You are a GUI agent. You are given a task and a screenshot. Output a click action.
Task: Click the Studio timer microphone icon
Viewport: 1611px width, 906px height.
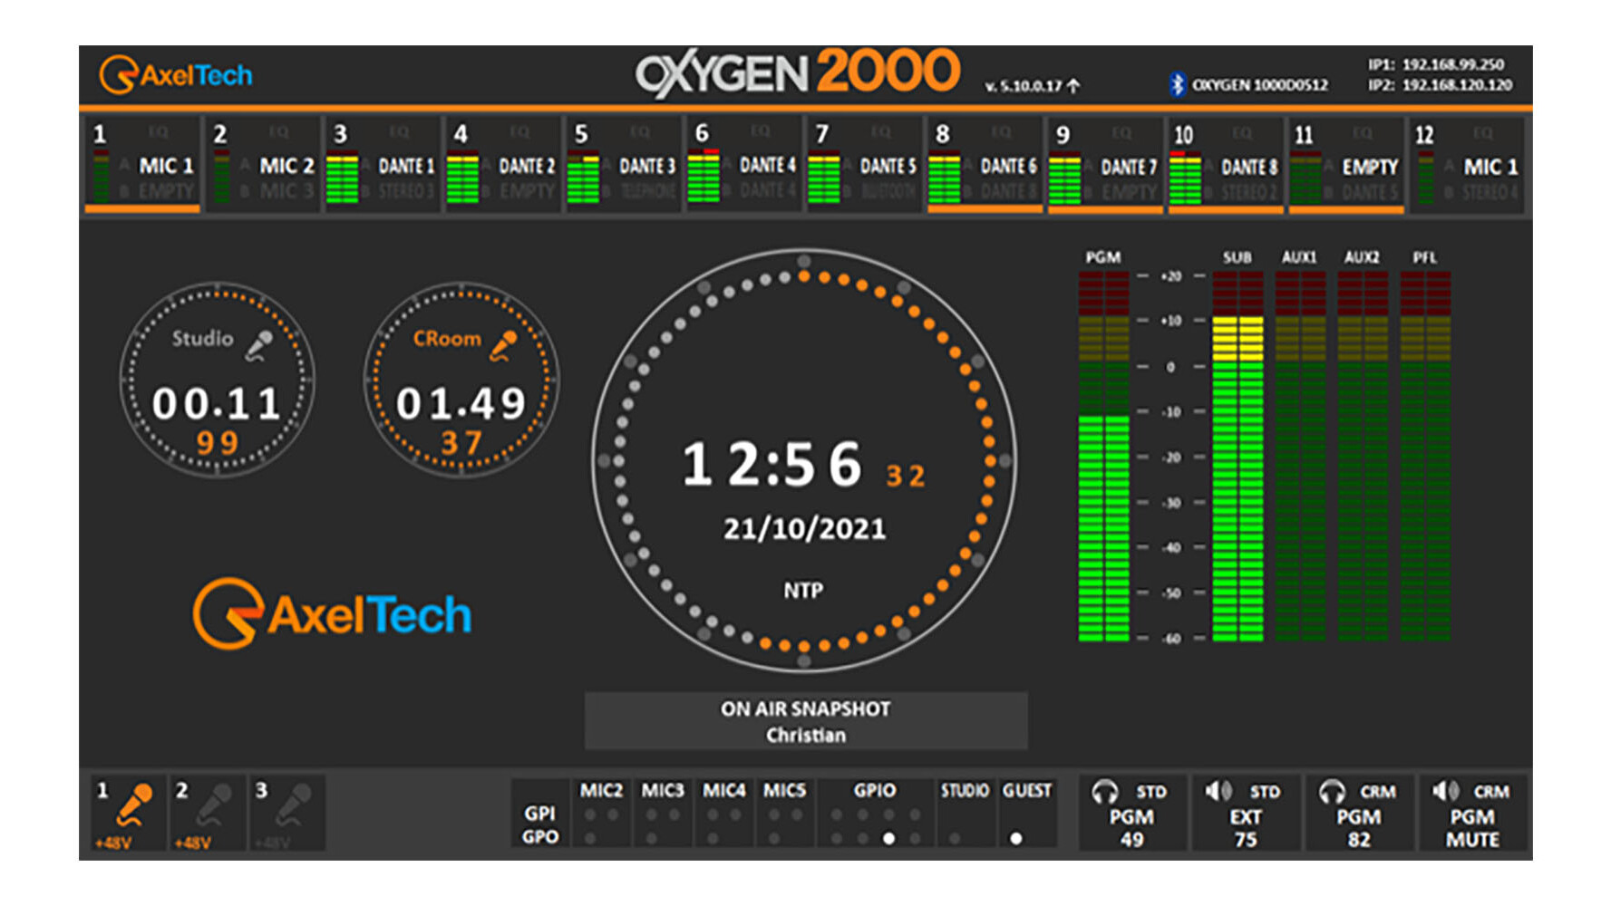pos(260,345)
